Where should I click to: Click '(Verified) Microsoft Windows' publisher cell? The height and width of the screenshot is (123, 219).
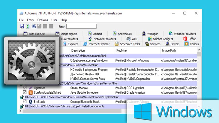(132, 61)
